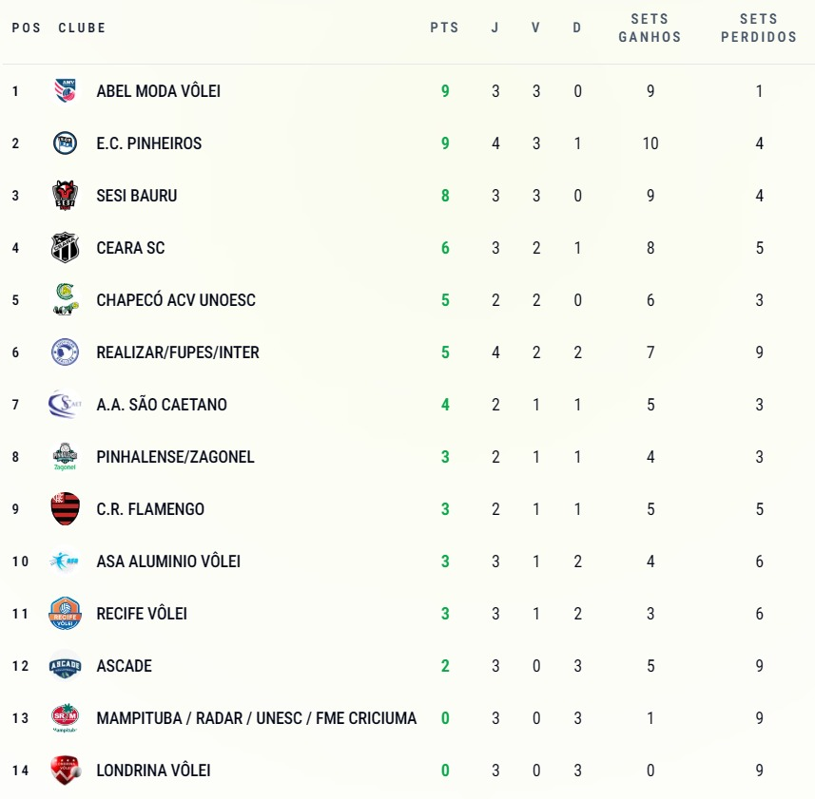
Task: Click the PTS column header
Action: point(444,28)
